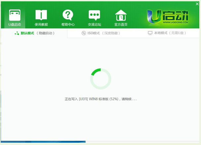
Task: Click the 交流论坛 text label
Action: point(94,25)
